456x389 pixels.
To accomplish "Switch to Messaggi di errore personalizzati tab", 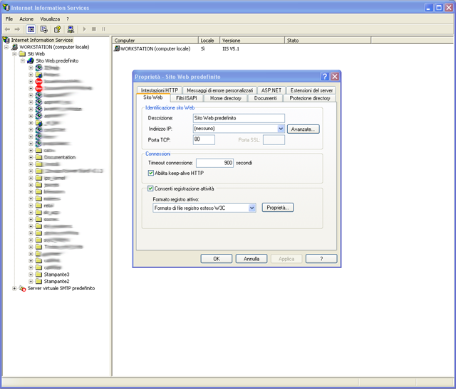I will [220, 90].
